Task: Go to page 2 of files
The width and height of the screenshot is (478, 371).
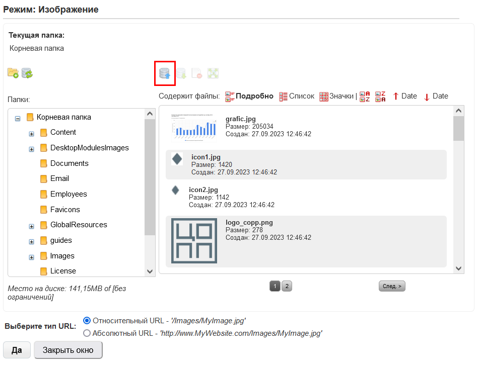Action: pos(286,286)
